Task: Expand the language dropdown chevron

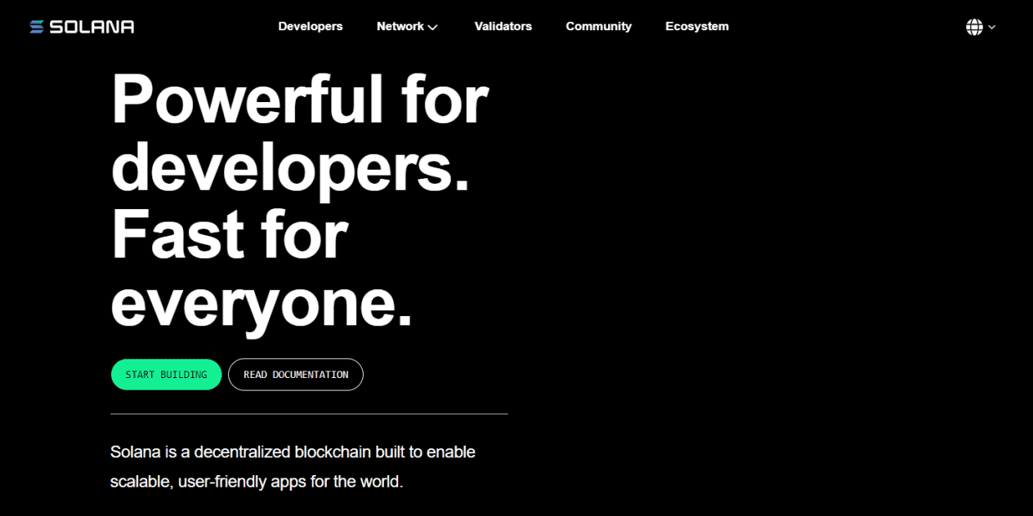Action: point(992,27)
